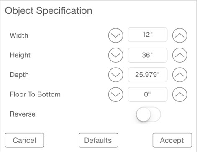Click the Floor To Bottom label
Screen dimensions: 197x152
point(35,94)
